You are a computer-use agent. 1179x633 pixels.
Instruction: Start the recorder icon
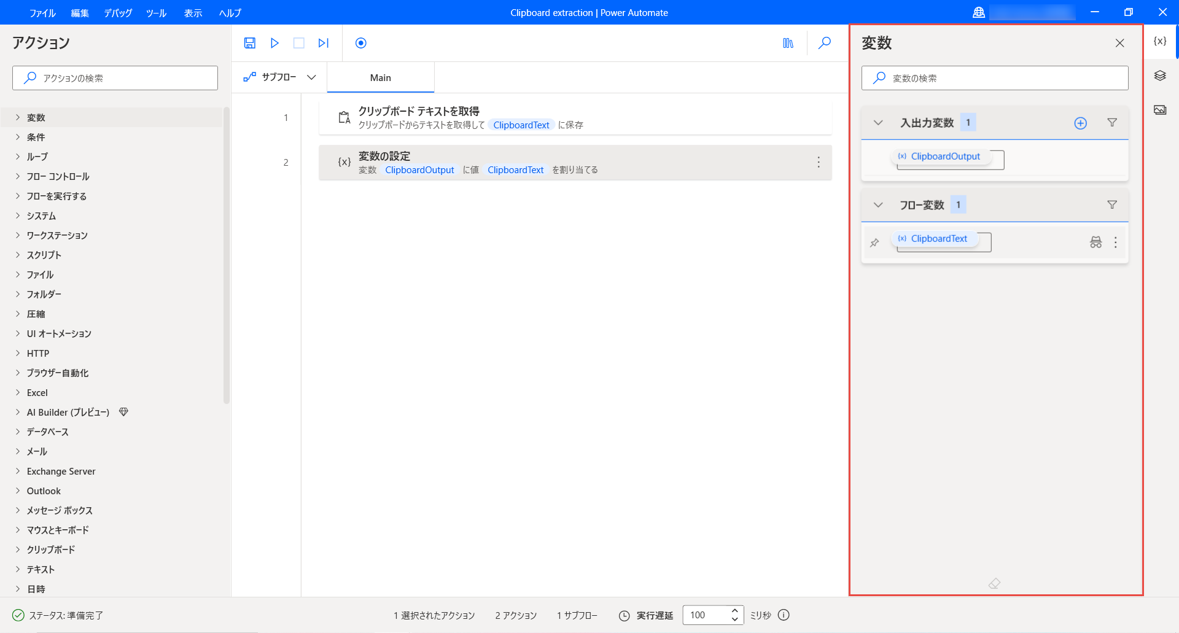(361, 43)
